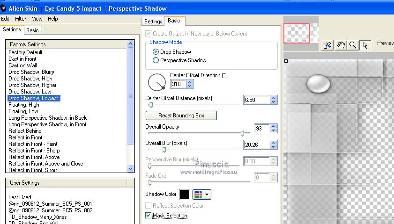This screenshot has width=394, height=224.
Task: Select the Drop Shadow radio button
Action: tap(156, 52)
